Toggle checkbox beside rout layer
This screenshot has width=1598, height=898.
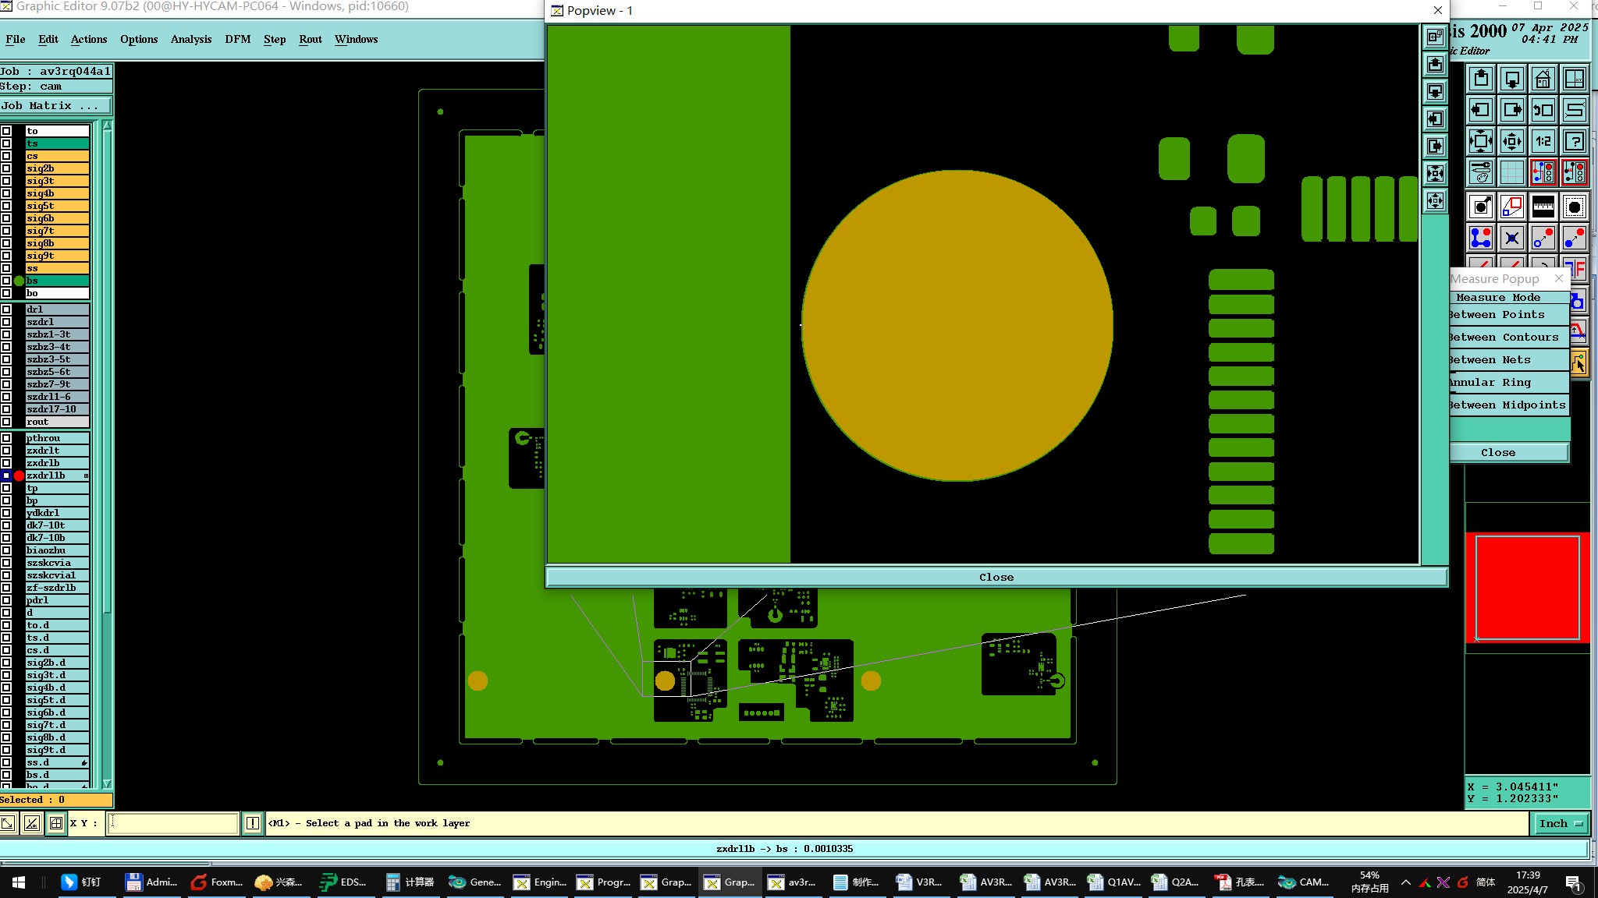pos(6,422)
